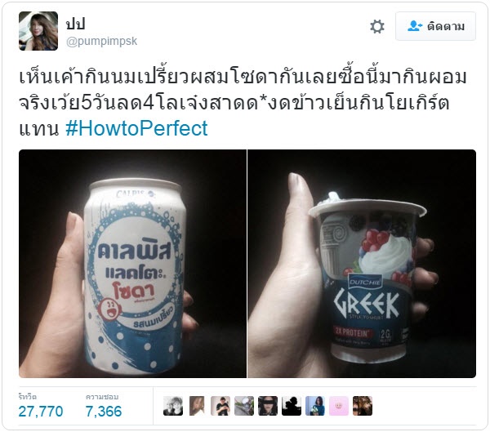Click the display name ปป
Image resolution: width=490 pixels, height=432 pixels.
(x=75, y=24)
